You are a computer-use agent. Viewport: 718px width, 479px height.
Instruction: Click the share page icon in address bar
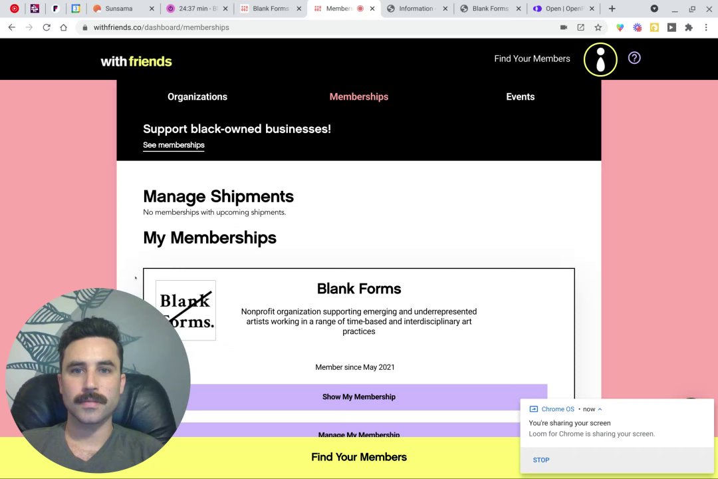pyautogui.click(x=580, y=27)
